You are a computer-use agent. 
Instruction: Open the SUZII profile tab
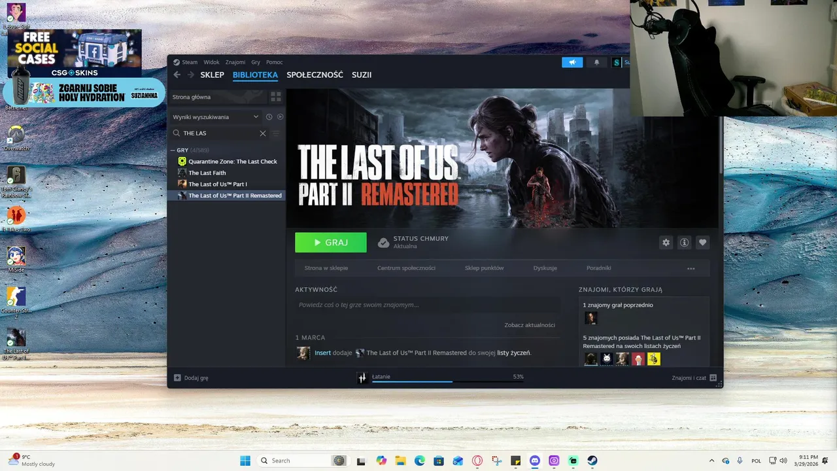click(362, 75)
